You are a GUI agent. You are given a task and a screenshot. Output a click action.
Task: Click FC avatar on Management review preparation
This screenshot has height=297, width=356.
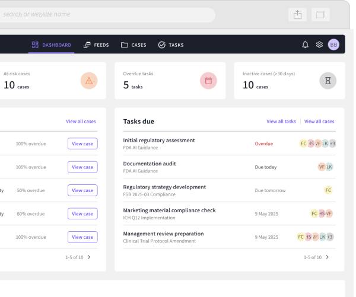pyautogui.click(x=301, y=237)
